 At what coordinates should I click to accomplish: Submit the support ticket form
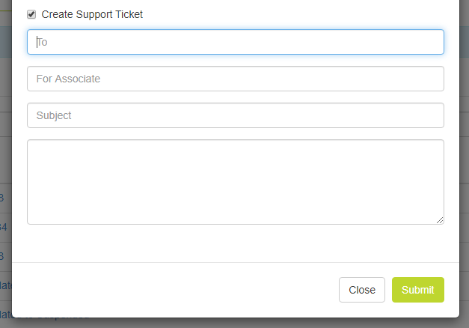tap(417, 290)
